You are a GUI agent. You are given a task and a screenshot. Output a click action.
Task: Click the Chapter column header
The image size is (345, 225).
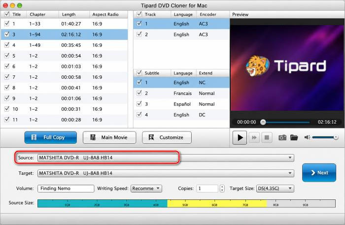43,14
